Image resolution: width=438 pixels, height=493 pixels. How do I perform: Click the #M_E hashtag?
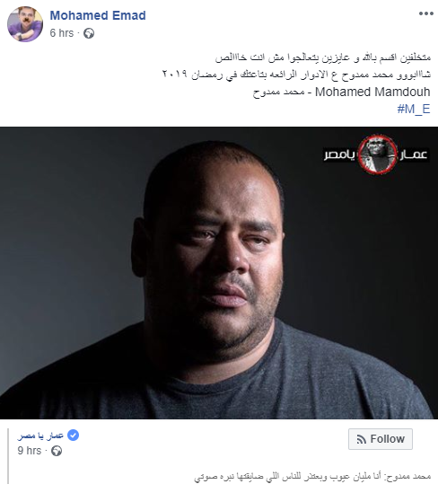point(414,109)
